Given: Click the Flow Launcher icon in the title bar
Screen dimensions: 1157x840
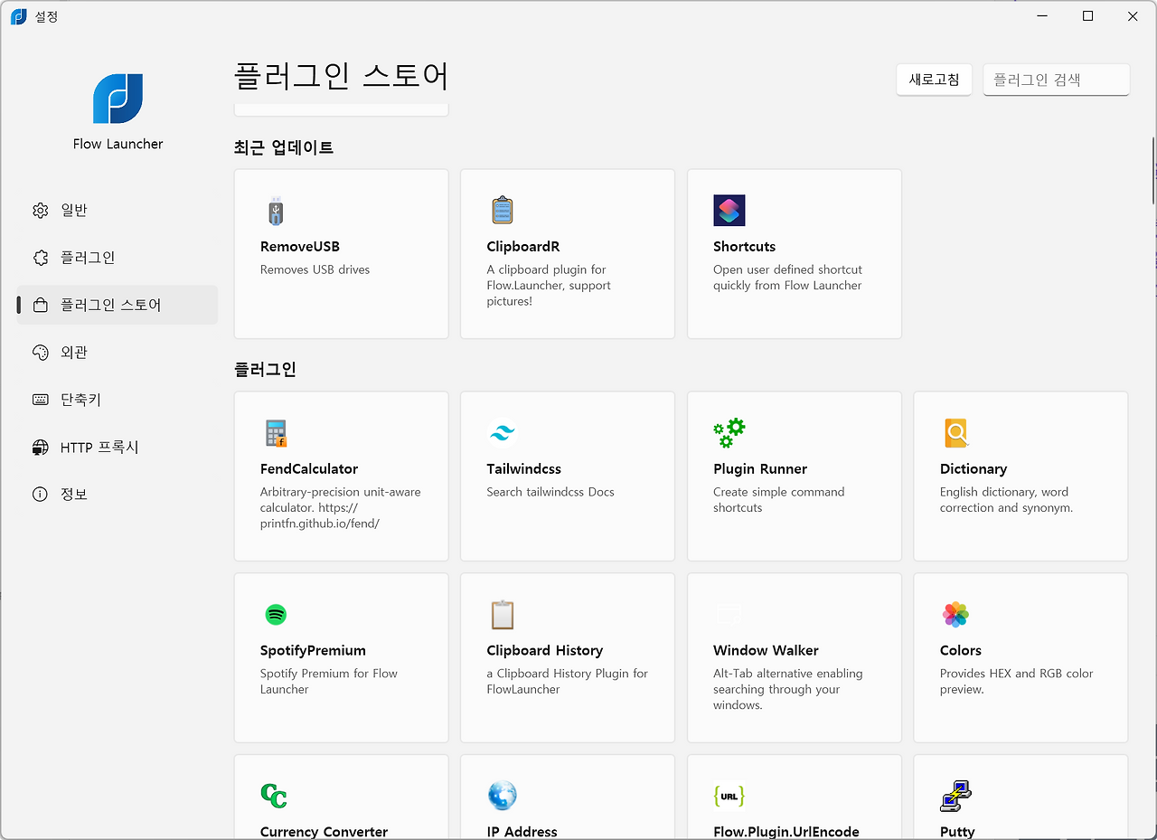Looking at the screenshot, I should [x=19, y=16].
